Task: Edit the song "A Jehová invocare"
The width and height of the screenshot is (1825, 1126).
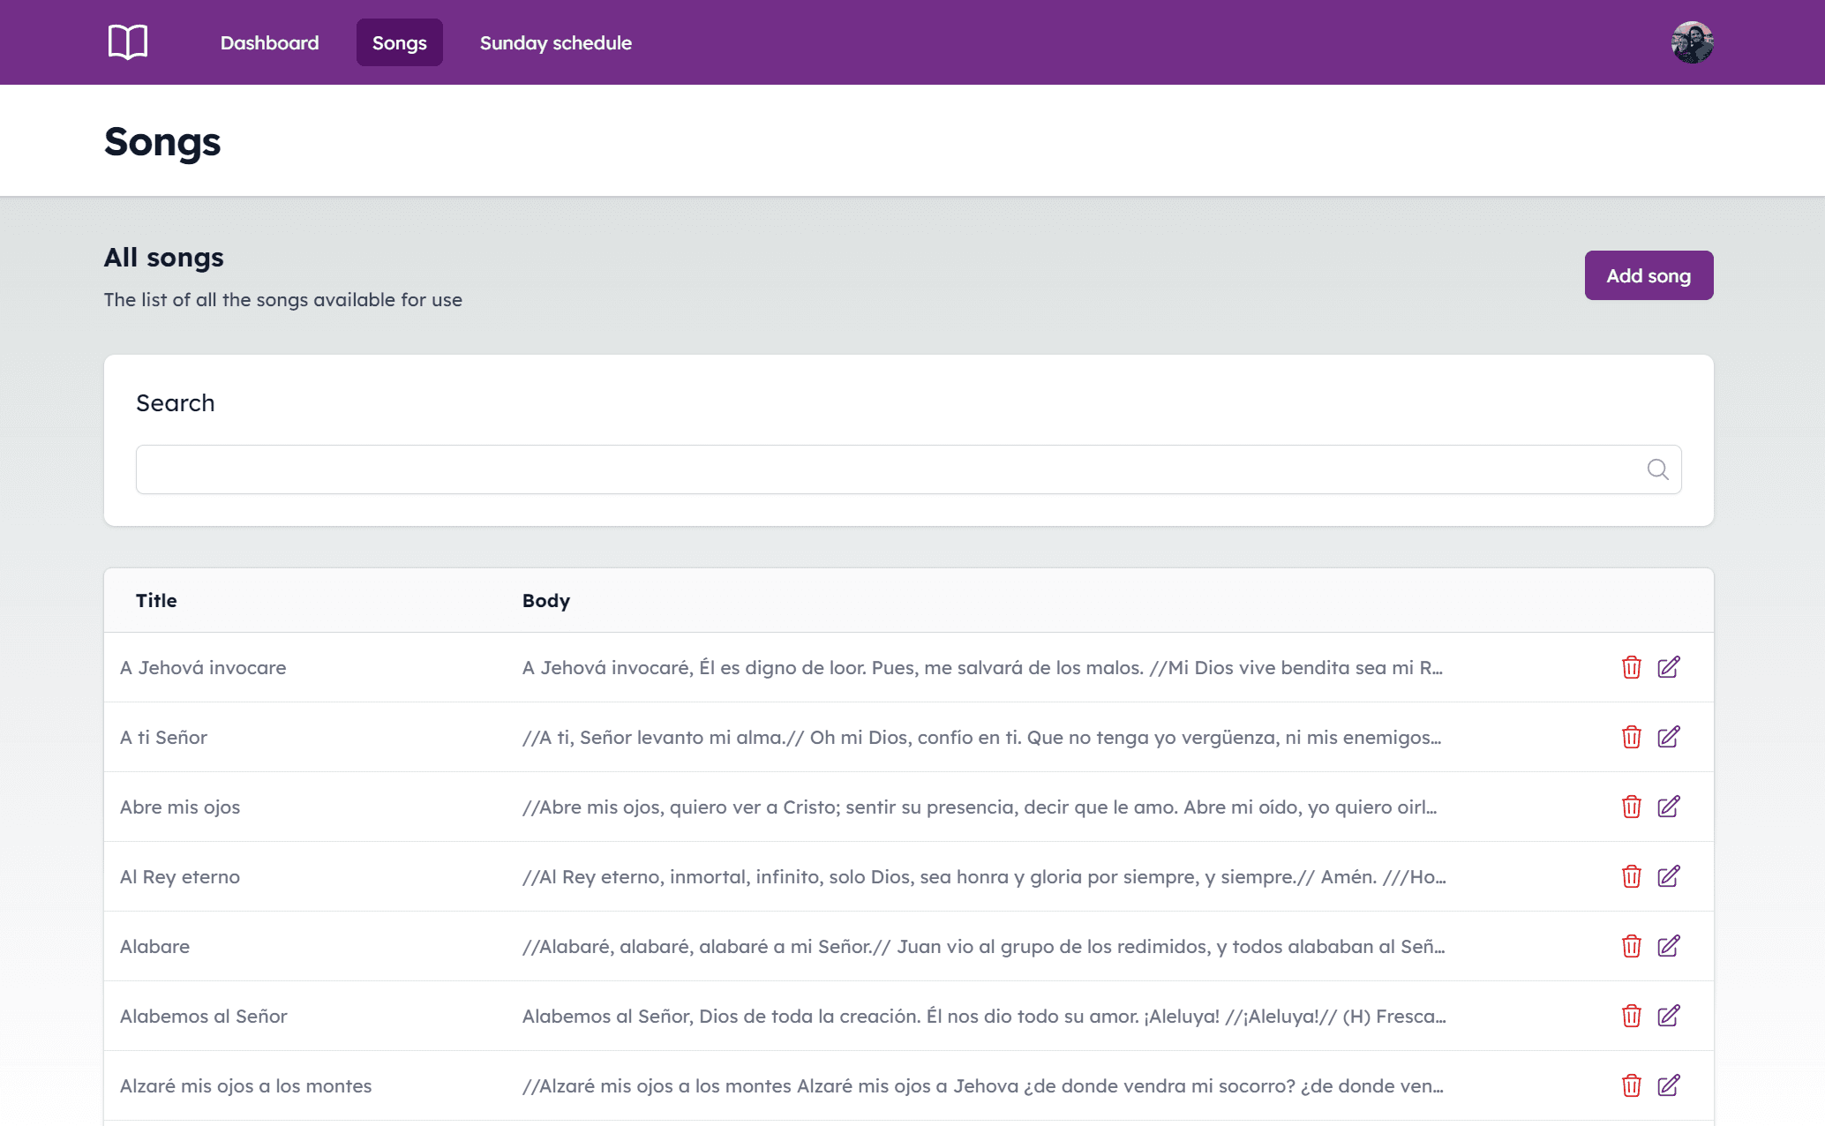Action: [x=1669, y=668]
